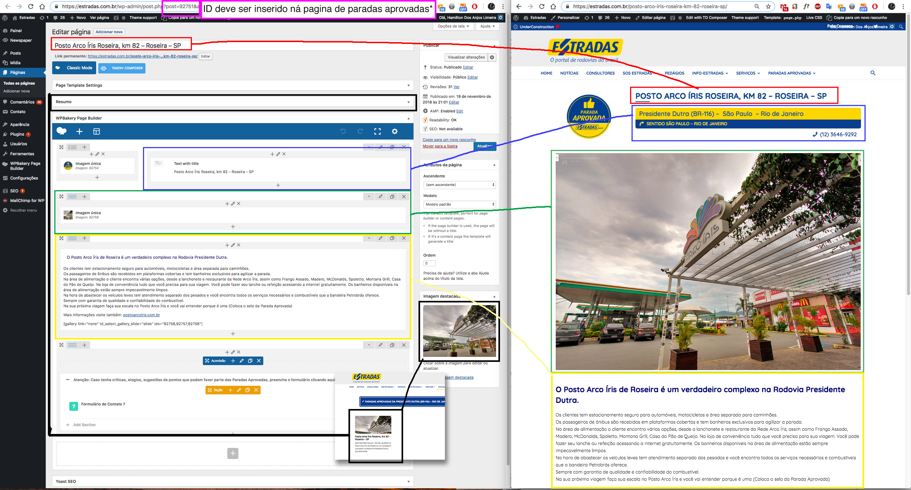
Task: Collapse the Atributos da página panel
Action: 494,165
